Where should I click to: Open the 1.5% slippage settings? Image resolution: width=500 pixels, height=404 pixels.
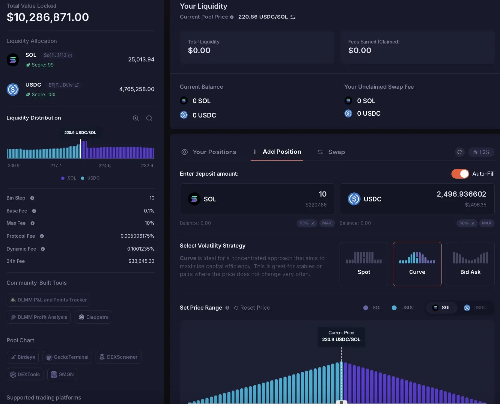tap(481, 152)
